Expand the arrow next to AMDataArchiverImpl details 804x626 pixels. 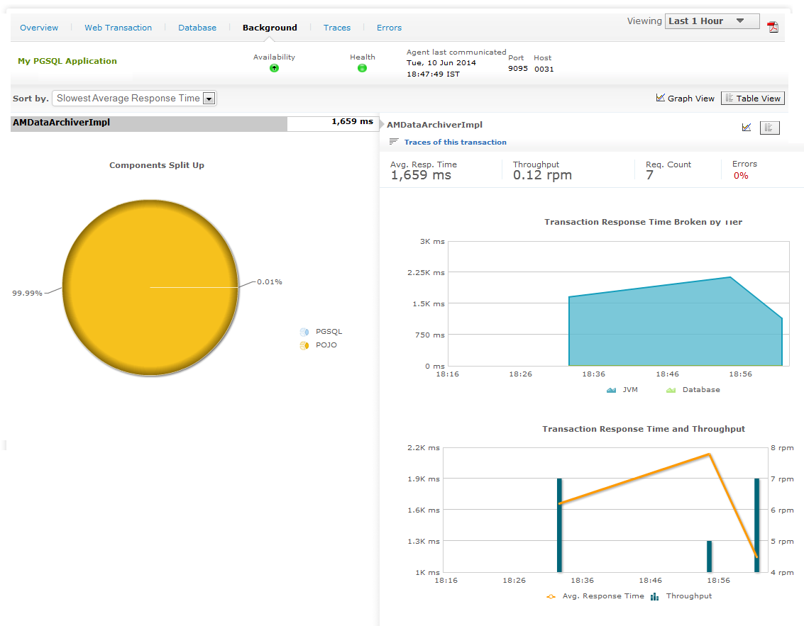coord(381,125)
